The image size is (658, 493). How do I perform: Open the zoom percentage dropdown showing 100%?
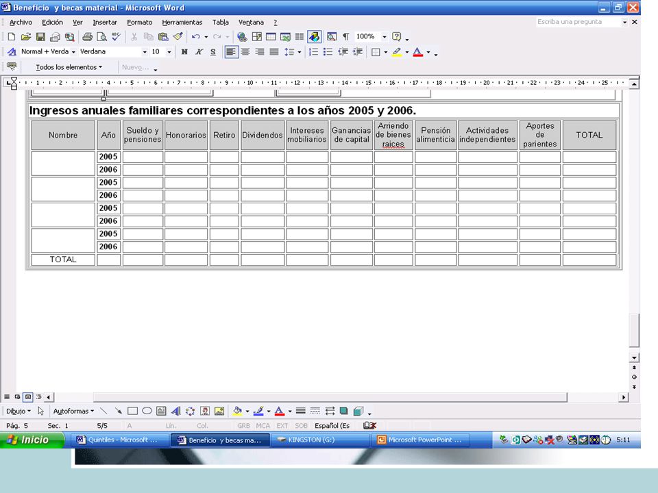(384, 37)
